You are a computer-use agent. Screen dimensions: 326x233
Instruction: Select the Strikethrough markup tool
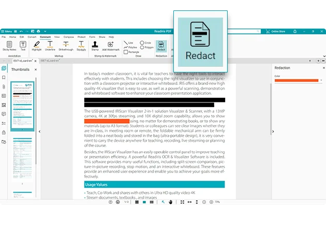tap(66, 46)
